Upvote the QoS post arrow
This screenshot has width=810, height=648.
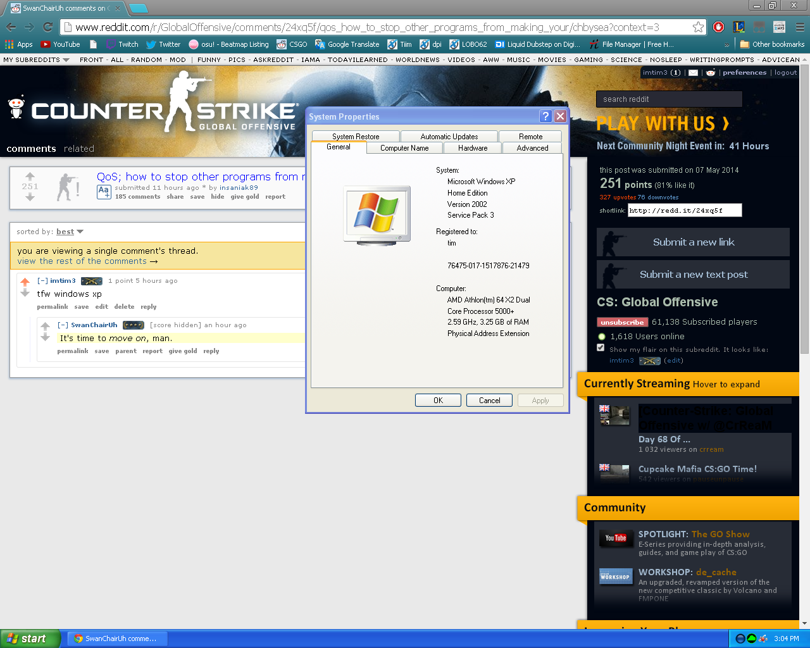[x=30, y=177]
